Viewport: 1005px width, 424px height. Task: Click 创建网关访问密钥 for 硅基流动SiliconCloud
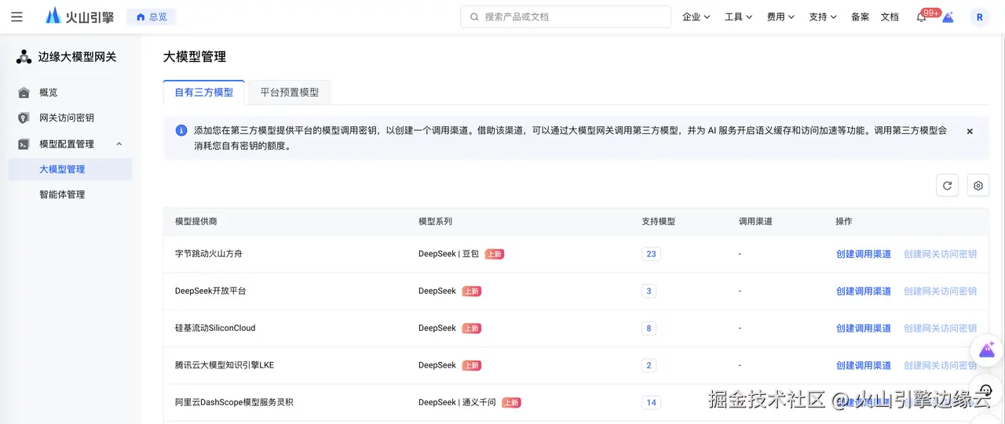(941, 328)
